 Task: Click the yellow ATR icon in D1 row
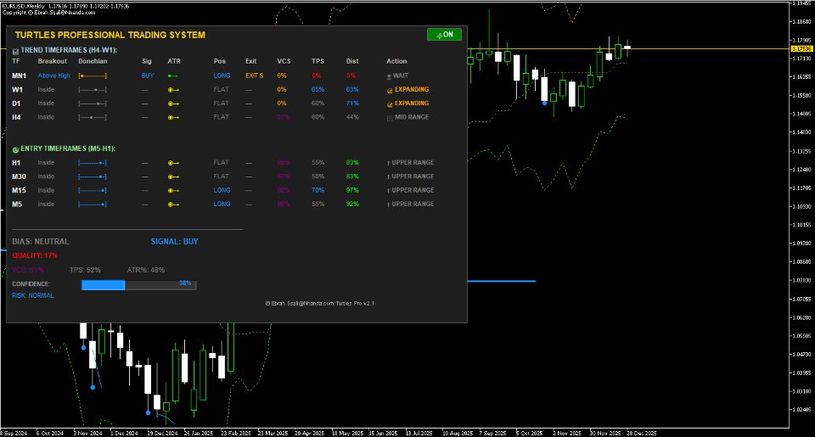pos(173,104)
